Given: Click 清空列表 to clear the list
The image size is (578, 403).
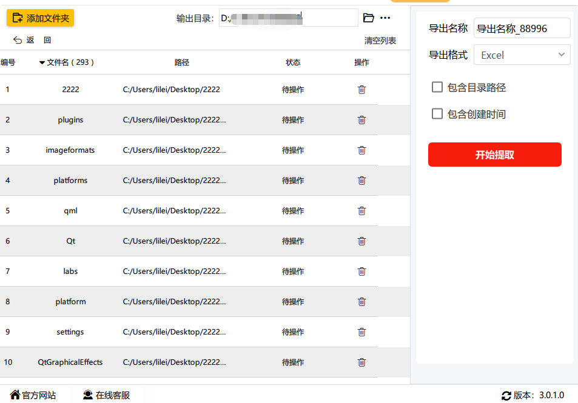Looking at the screenshot, I should pyautogui.click(x=380, y=41).
